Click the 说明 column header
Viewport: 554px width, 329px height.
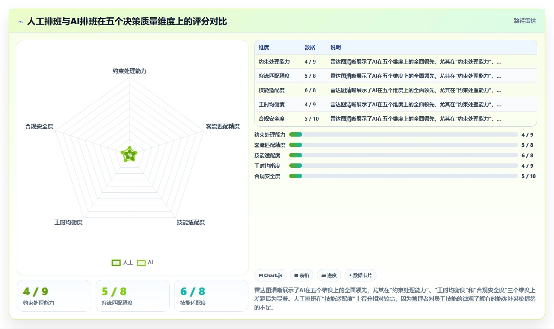point(336,48)
